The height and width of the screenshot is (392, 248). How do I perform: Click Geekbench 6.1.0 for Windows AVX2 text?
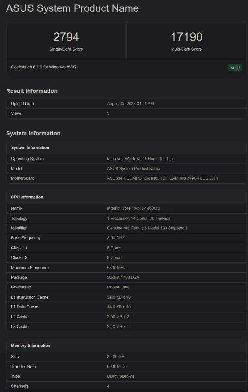(44, 67)
